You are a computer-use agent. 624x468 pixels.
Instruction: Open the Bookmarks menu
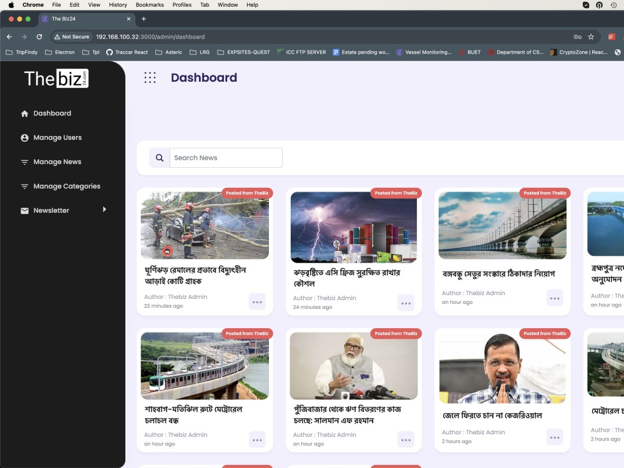click(x=150, y=5)
